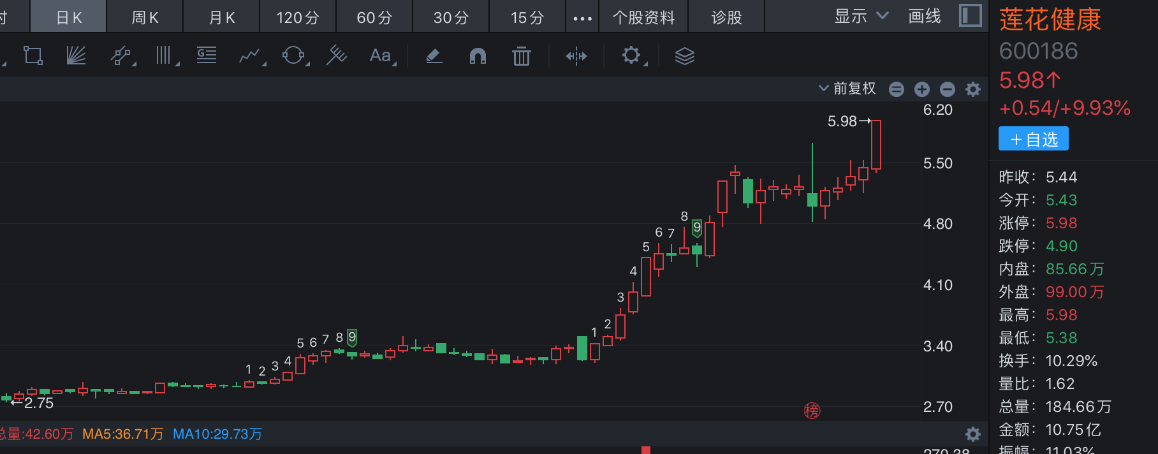Screen dimensions: 1158x454
Task: Toggle the 画线 drawing toolbar
Action: (x=924, y=17)
